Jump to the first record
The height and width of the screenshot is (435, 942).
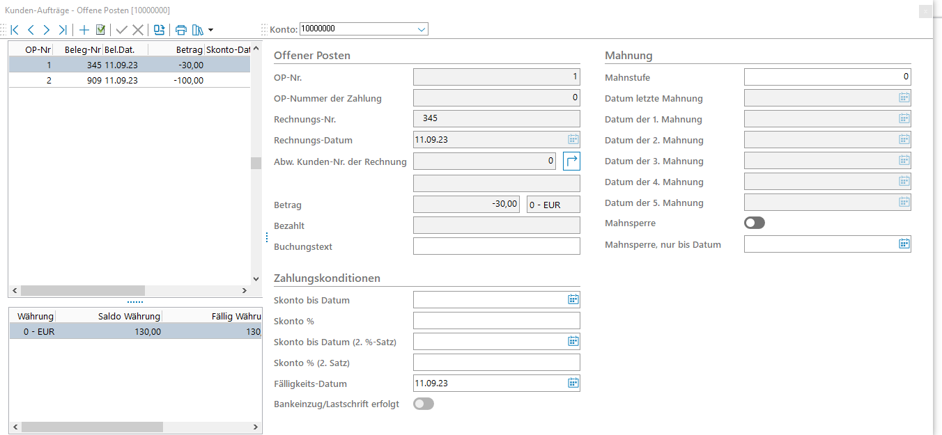click(14, 30)
